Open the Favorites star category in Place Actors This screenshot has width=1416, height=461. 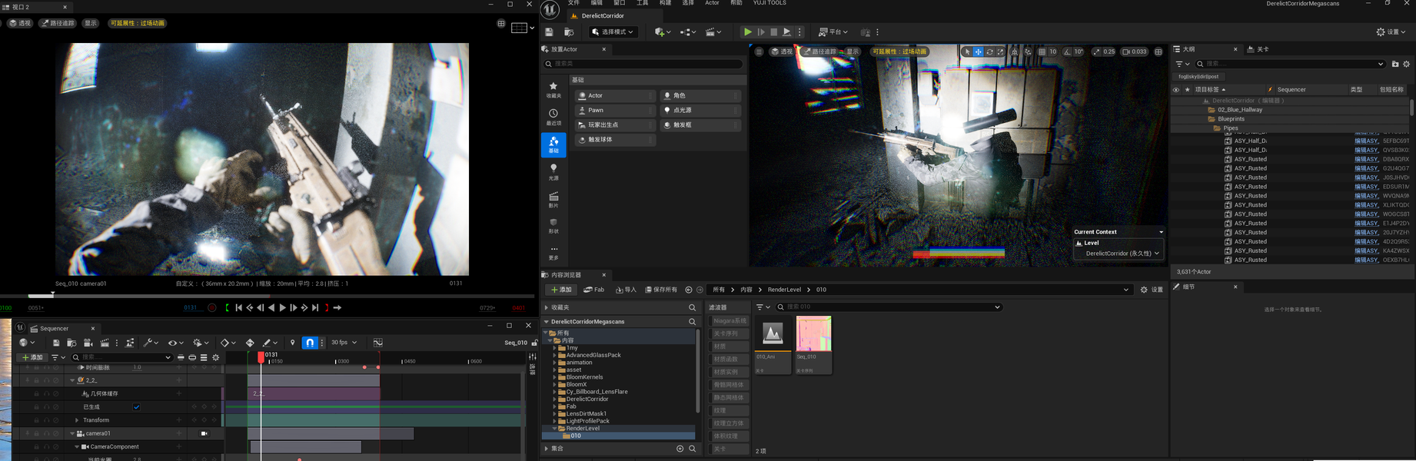[553, 90]
